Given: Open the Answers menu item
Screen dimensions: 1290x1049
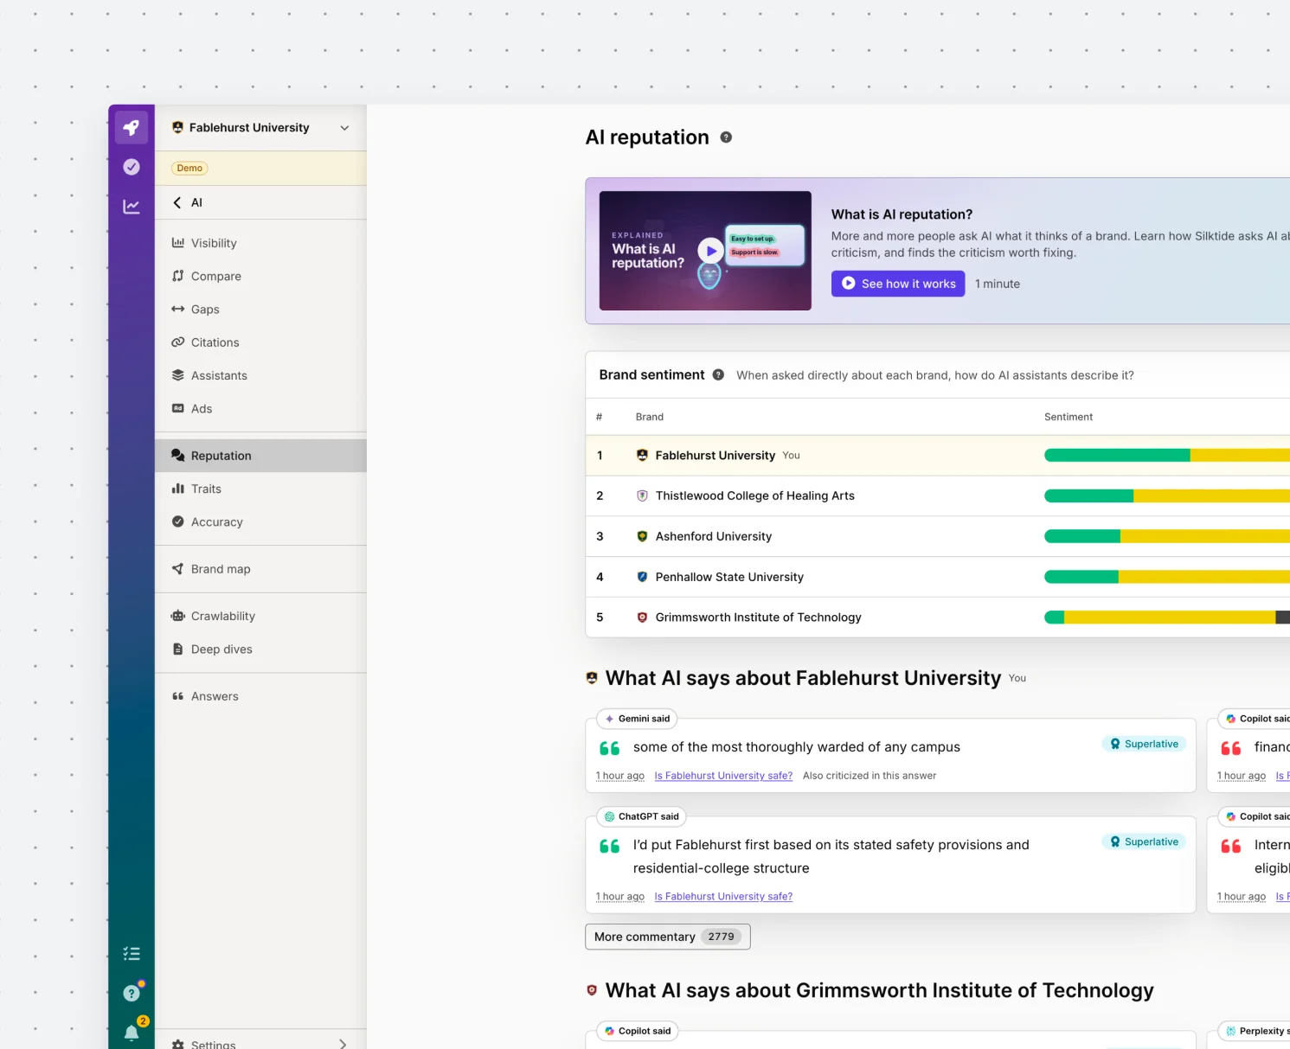Looking at the screenshot, I should coord(260,696).
